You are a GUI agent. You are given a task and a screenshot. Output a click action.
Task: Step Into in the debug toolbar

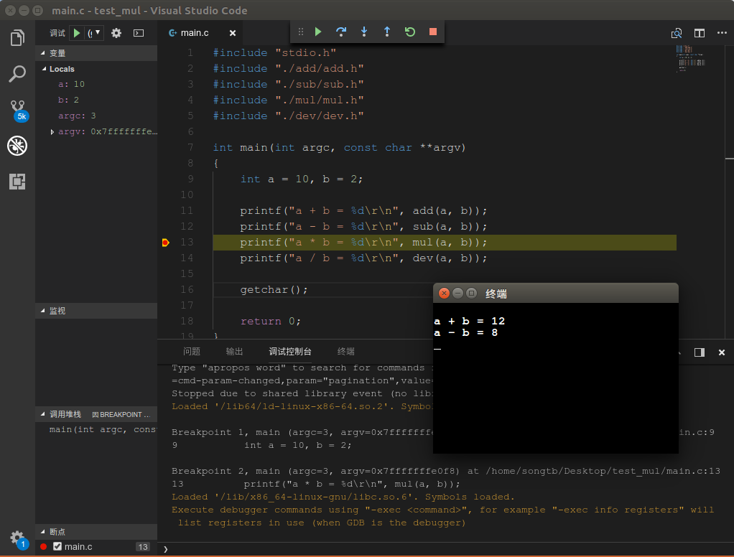pyautogui.click(x=363, y=32)
